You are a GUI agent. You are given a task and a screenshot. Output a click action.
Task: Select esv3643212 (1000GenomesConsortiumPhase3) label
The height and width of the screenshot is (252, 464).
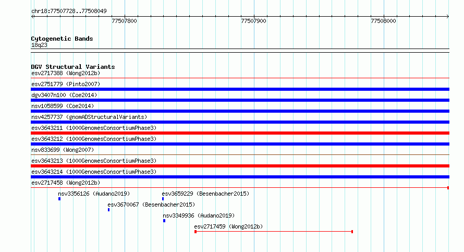(x=94, y=139)
